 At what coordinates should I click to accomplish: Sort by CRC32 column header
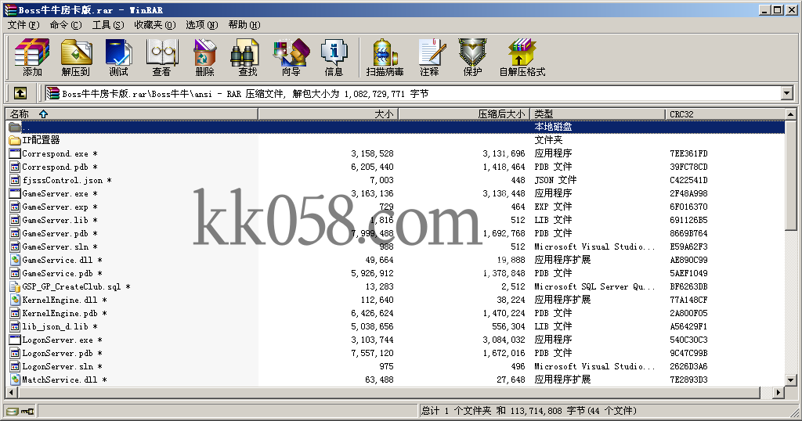724,114
